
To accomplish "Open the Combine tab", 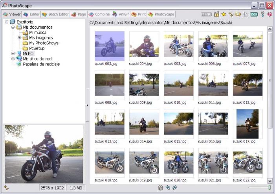I will (x=99, y=14).
